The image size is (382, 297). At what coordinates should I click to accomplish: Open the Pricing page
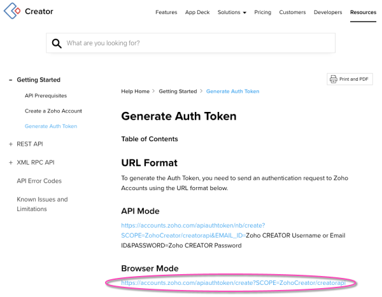click(262, 12)
